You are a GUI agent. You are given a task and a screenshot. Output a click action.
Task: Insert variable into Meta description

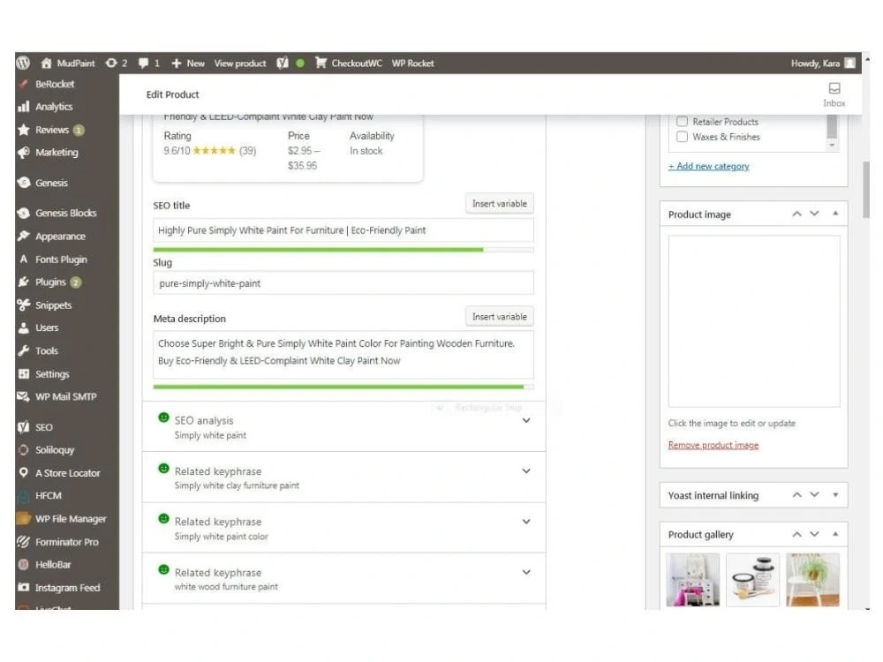pyautogui.click(x=500, y=317)
